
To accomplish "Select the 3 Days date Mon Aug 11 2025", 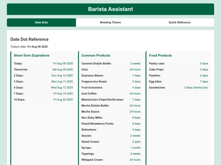I will 62,81.
